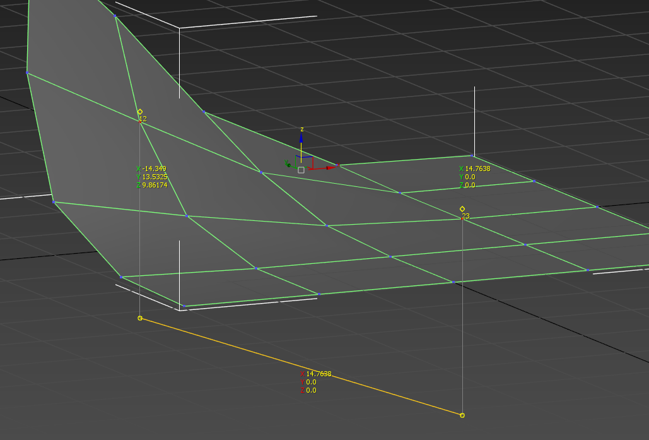This screenshot has width=649, height=440.
Task: Click the yellow diamond marker above vertex 12
Action: 140,112
